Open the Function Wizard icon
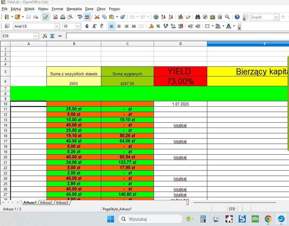289x226 pixels. 45,36
